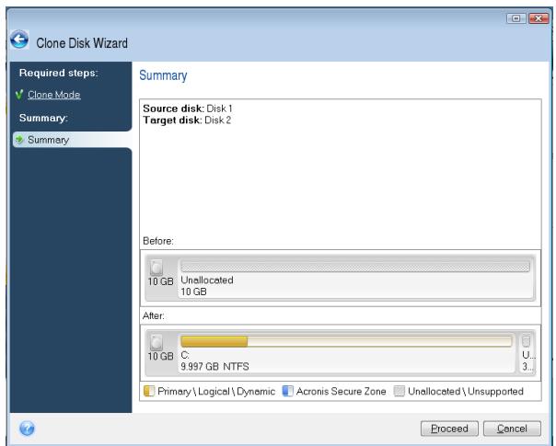The image size is (556, 446).
Task: Click the green arrow beside Summary step
Action: pos(20,139)
